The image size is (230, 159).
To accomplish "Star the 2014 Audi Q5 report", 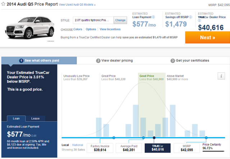I will (x=3, y=4).
